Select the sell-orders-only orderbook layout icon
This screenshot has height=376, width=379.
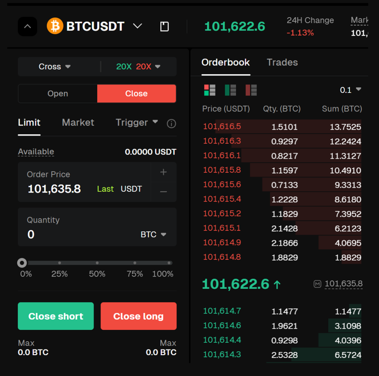(x=251, y=90)
